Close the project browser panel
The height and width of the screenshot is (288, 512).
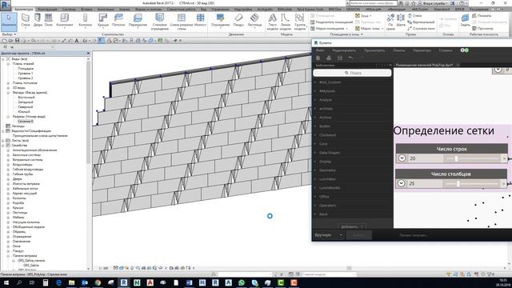(88, 53)
